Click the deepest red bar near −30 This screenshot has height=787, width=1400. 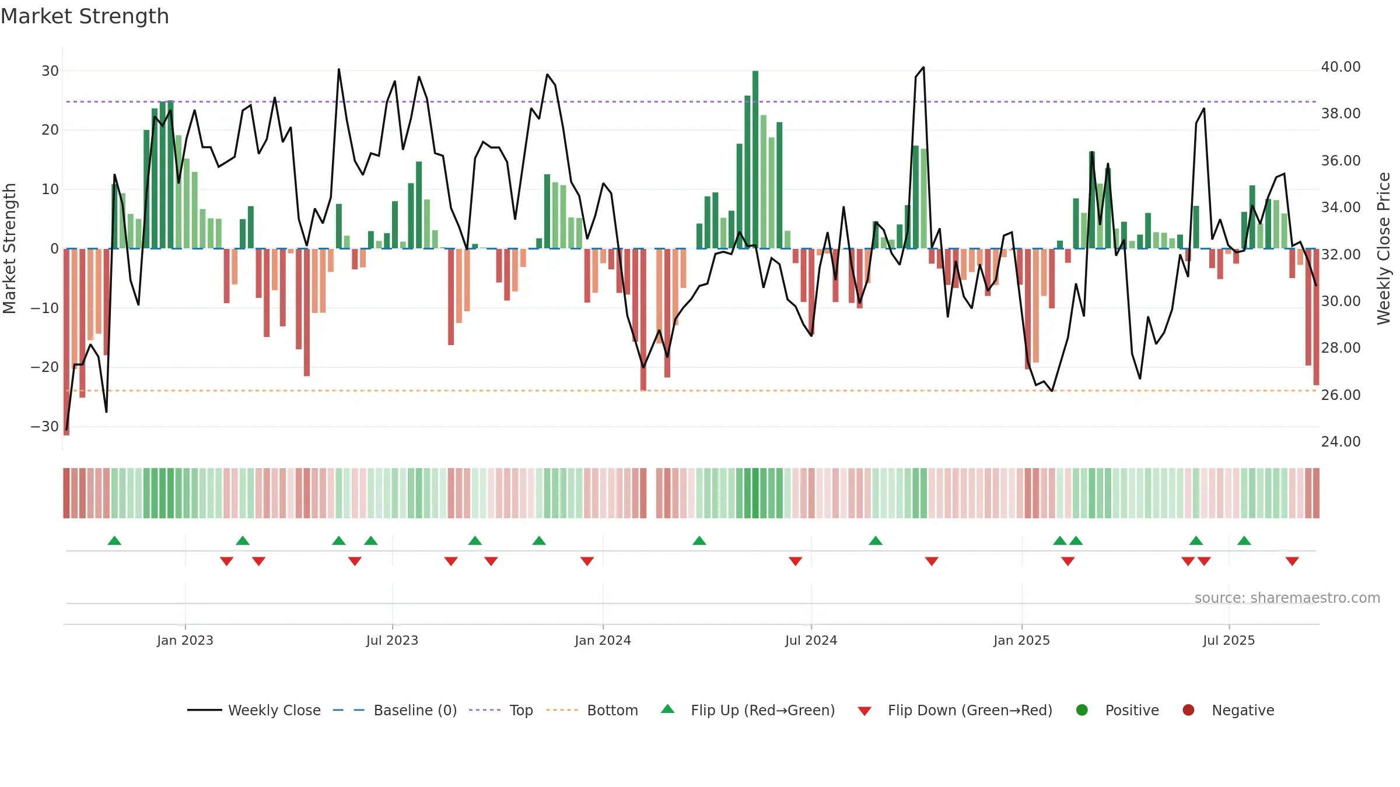tap(66, 342)
